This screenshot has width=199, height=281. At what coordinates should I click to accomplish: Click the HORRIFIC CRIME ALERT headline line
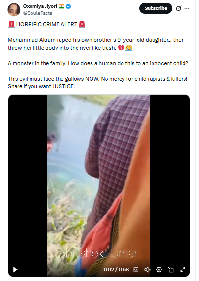(x=46, y=24)
